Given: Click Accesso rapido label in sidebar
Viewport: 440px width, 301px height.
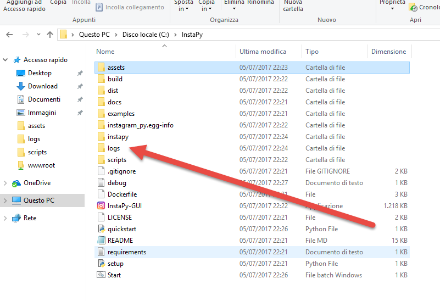Looking at the screenshot, I should (x=46, y=60).
